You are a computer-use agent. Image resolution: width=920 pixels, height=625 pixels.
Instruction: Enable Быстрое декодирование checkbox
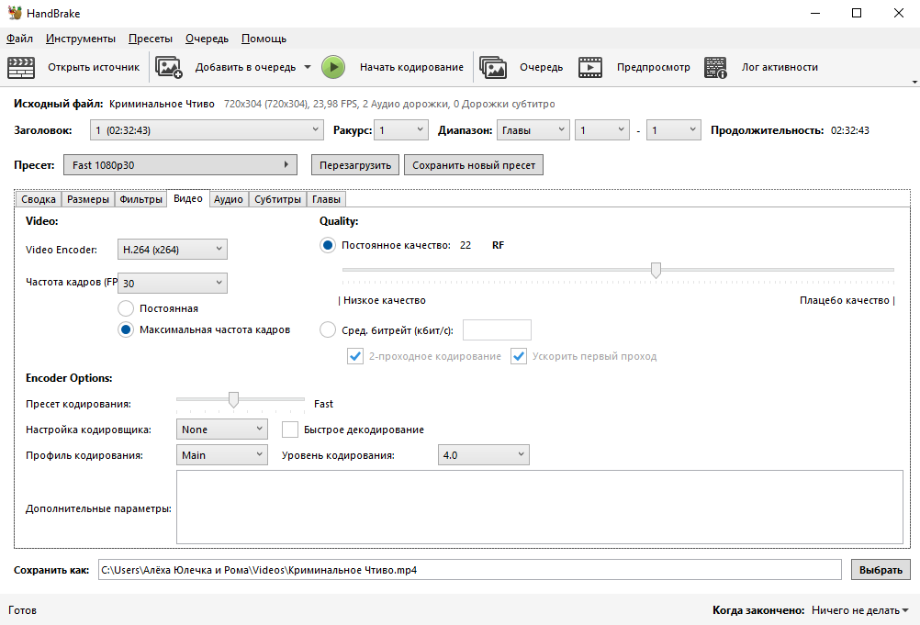290,430
